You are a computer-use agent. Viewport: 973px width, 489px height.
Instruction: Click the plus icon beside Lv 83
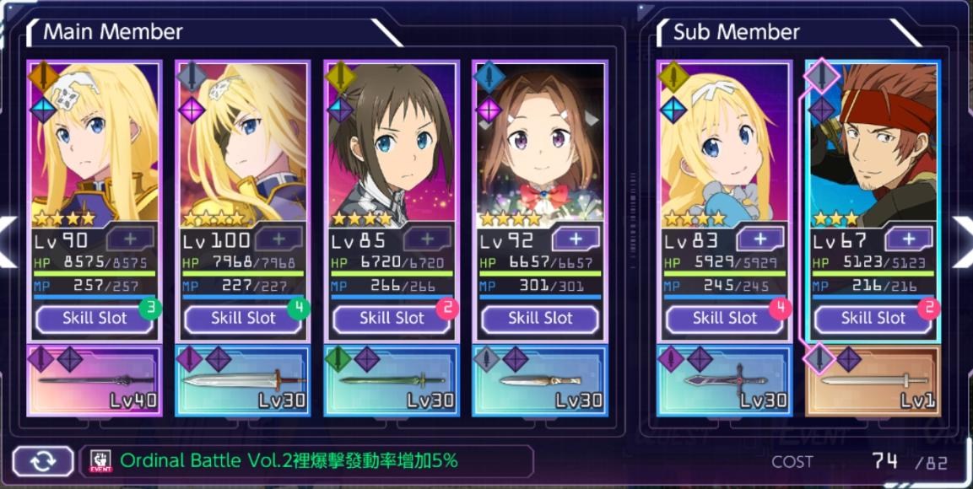click(760, 239)
